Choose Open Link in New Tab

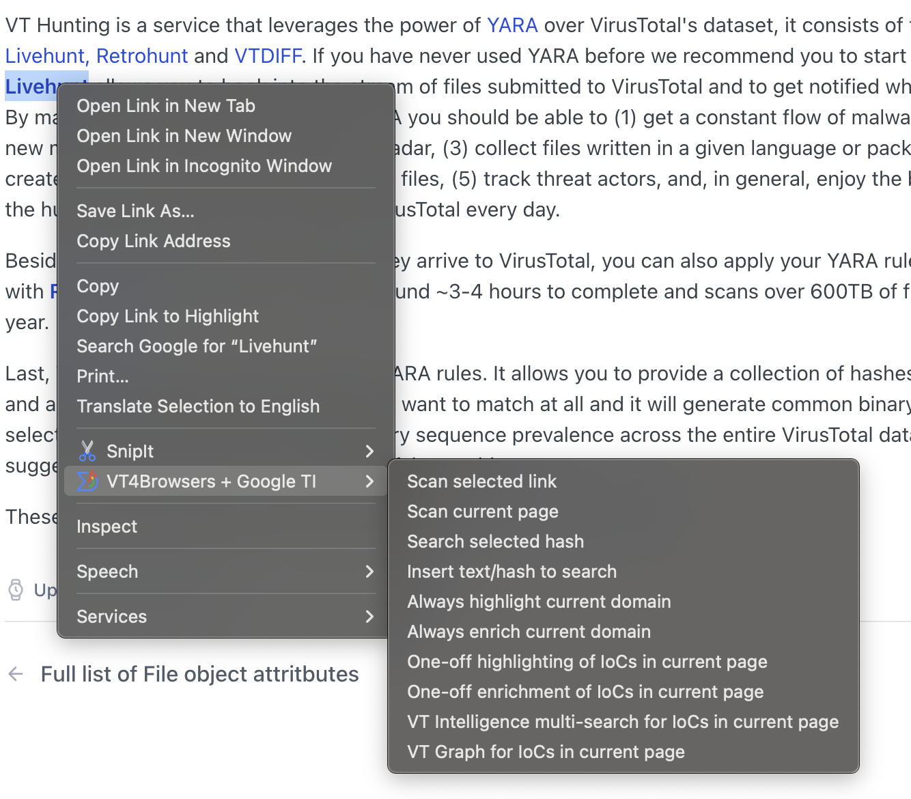point(226,106)
